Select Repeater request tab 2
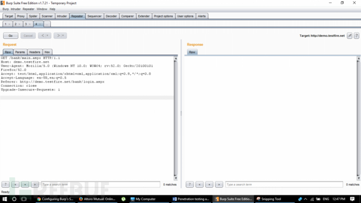Viewport: 361px width, 203px height. [16, 24]
